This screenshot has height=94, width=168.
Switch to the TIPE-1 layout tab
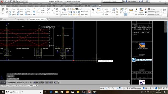10,86
